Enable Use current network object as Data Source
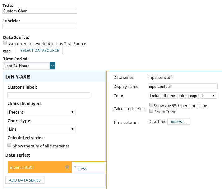Image resolution: width=222 pixels, height=189 pixels. (5, 43)
